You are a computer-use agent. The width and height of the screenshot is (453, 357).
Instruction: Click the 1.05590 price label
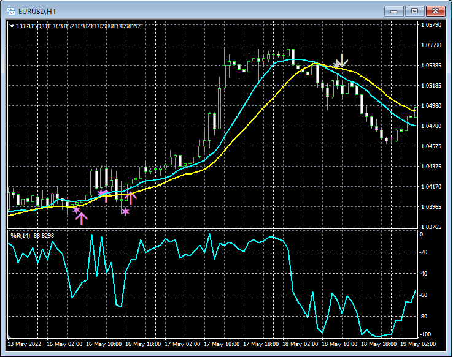[432, 45]
